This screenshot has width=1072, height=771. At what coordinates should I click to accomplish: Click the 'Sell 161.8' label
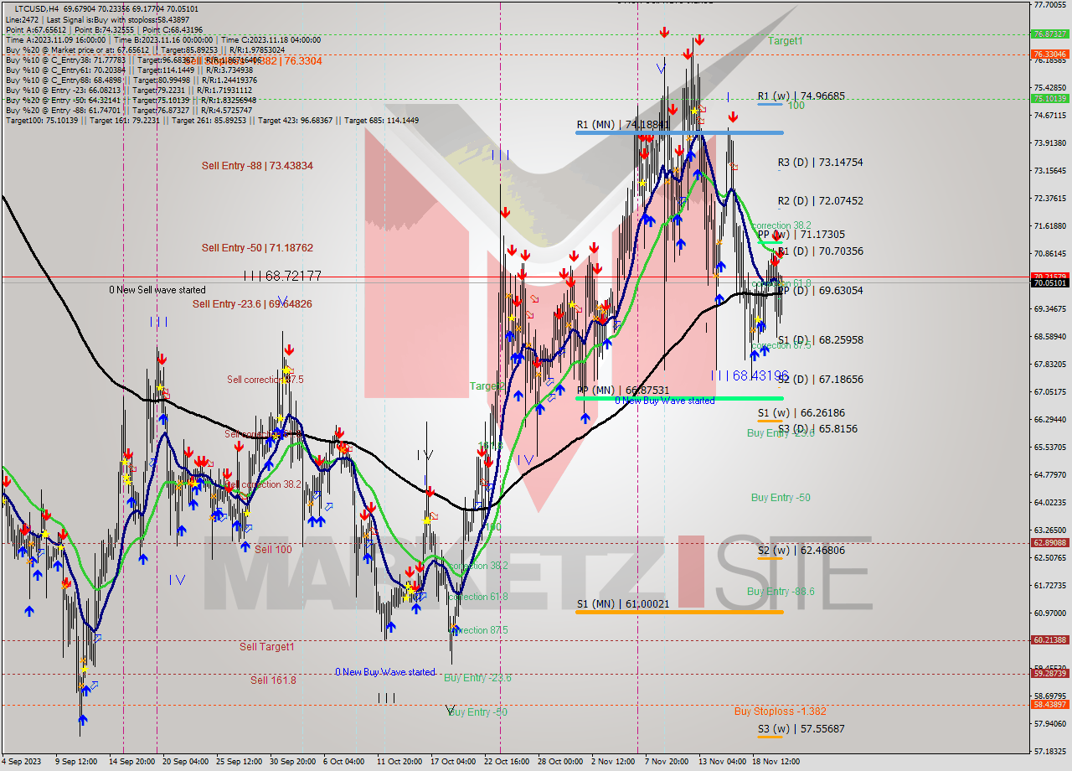coord(273,680)
